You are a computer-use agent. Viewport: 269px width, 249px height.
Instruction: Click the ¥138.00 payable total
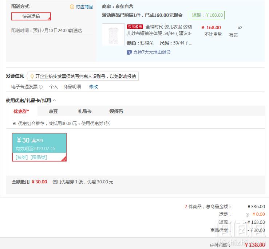[x=255, y=245]
